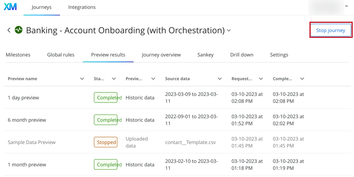The width and height of the screenshot is (354, 177).
Task: Go to the Global rules tab
Action: tap(61, 55)
